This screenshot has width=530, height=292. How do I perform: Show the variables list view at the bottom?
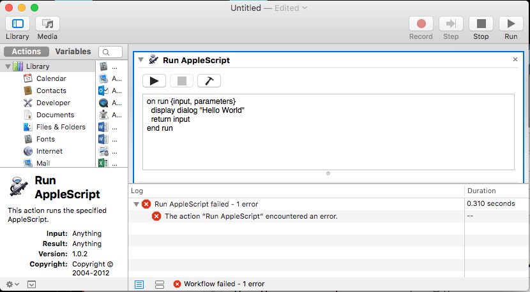tap(160, 284)
